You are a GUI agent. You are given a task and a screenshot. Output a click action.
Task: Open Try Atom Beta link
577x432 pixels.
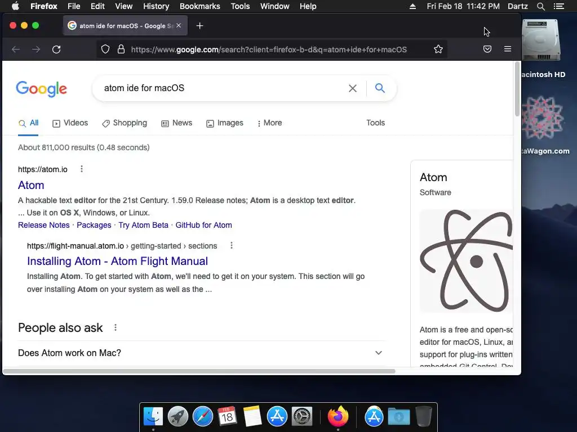144,225
